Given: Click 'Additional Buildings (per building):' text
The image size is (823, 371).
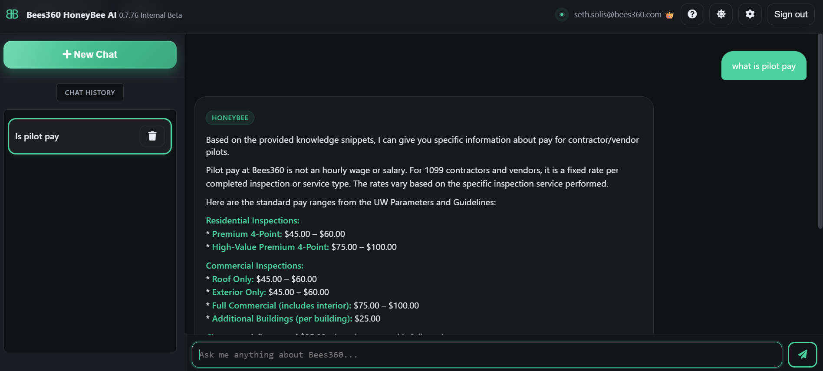Looking at the screenshot, I should 282,318.
